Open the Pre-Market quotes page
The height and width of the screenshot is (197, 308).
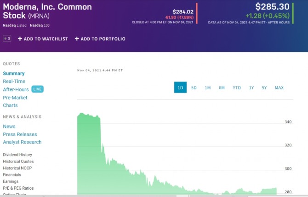[15, 98]
